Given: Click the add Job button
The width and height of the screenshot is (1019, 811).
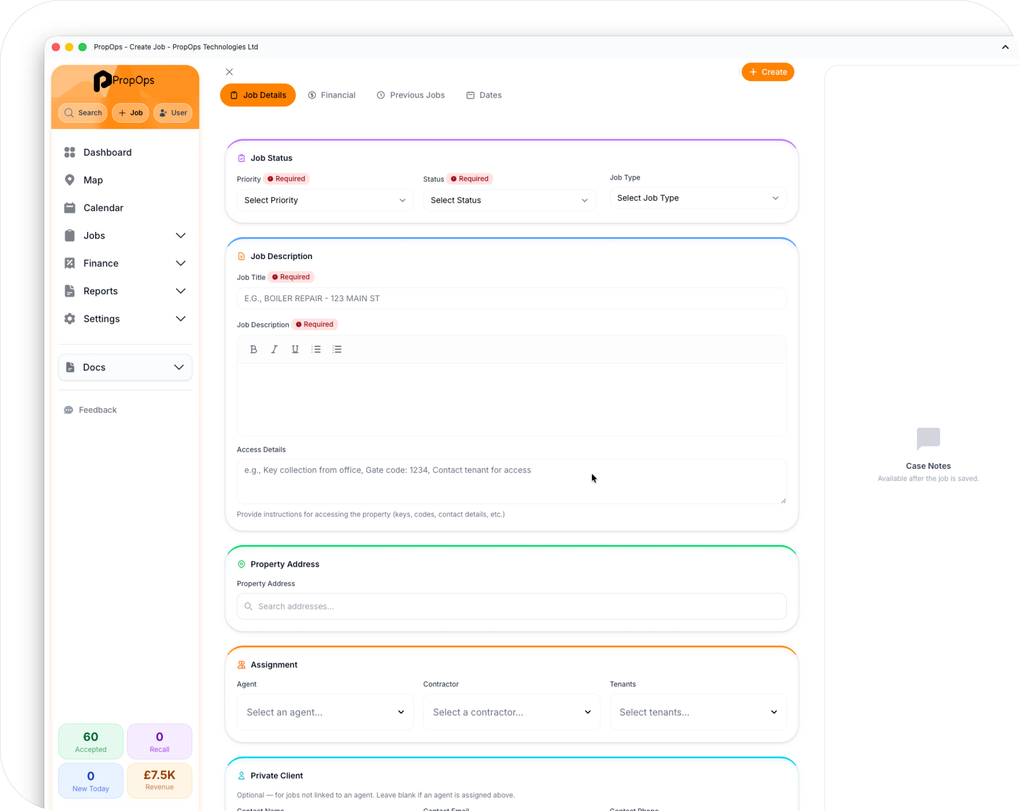Looking at the screenshot, I should coord(130,113).
